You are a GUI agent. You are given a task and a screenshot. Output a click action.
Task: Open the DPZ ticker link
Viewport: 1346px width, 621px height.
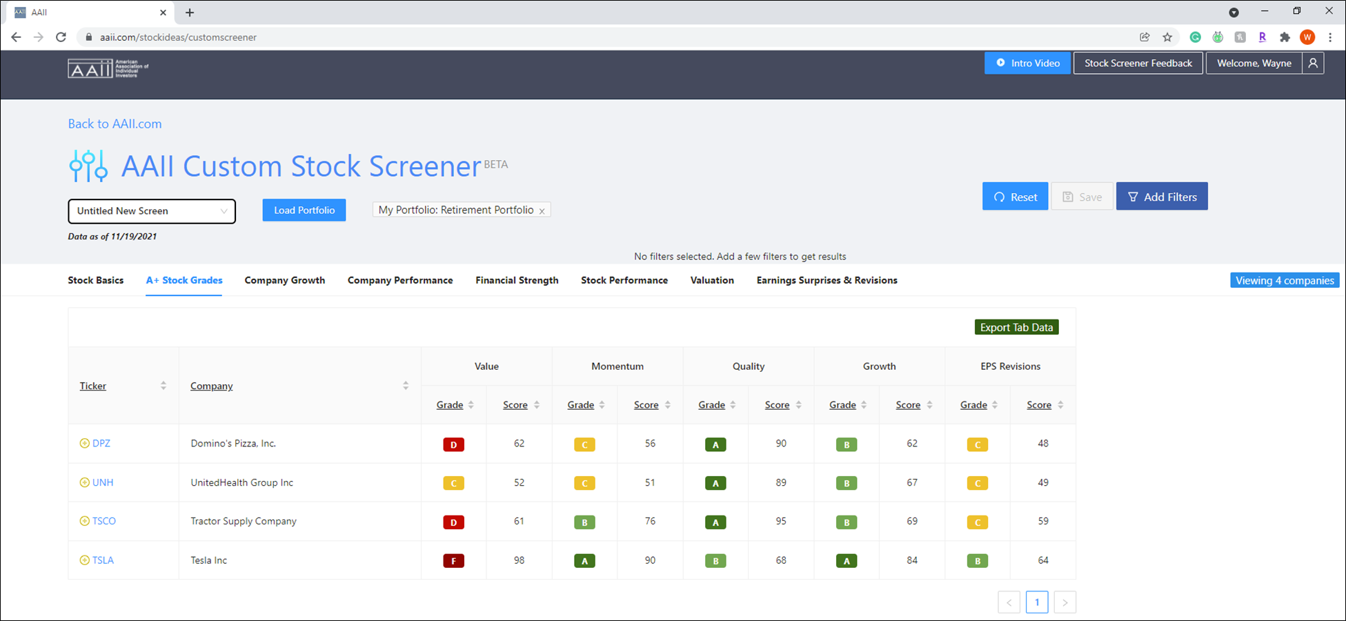click(x=101, y=443)
